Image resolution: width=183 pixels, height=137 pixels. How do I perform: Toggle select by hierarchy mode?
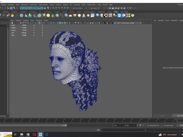8,8
